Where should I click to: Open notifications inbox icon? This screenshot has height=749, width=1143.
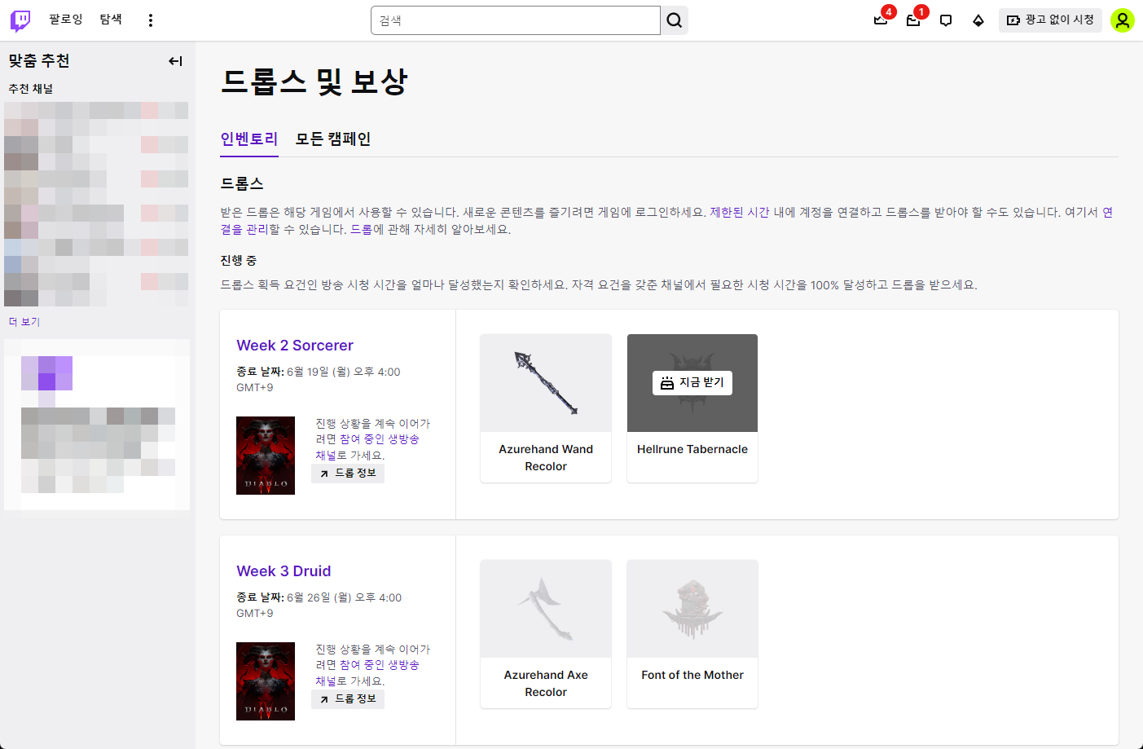[x=913, y=20]
